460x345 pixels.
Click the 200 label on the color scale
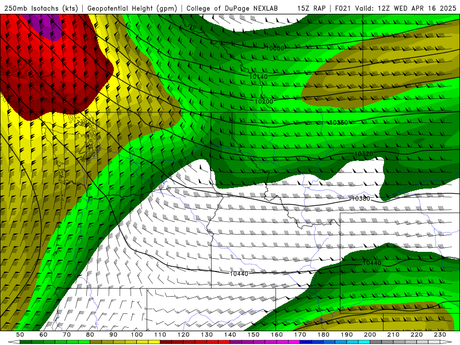point(370,335)
